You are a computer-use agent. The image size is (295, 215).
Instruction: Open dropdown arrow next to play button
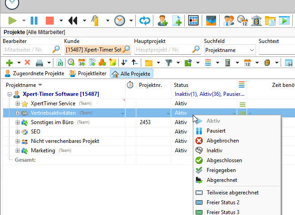[24, 21]
